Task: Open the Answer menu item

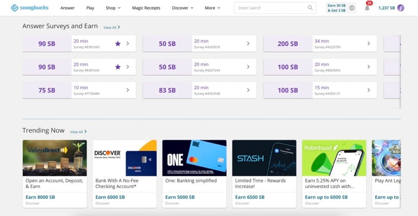Action: 67,8
